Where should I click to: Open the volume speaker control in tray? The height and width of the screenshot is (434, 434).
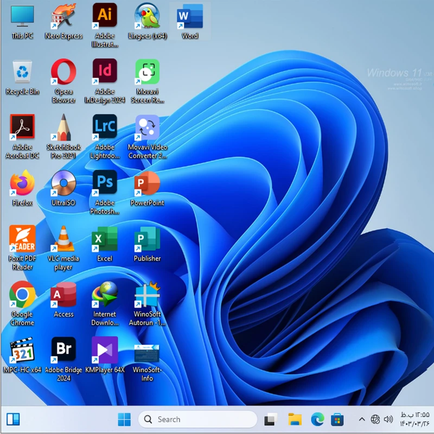[388, 419]
